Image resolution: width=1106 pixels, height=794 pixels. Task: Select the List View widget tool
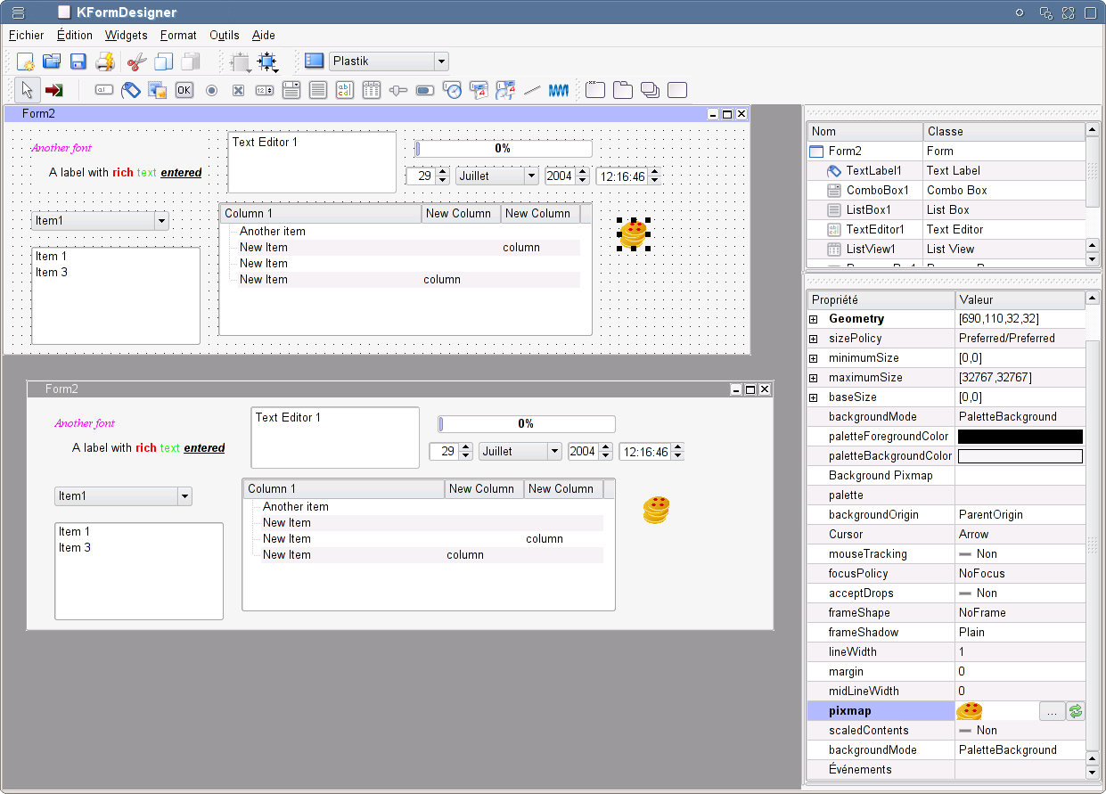coord(372,90)
